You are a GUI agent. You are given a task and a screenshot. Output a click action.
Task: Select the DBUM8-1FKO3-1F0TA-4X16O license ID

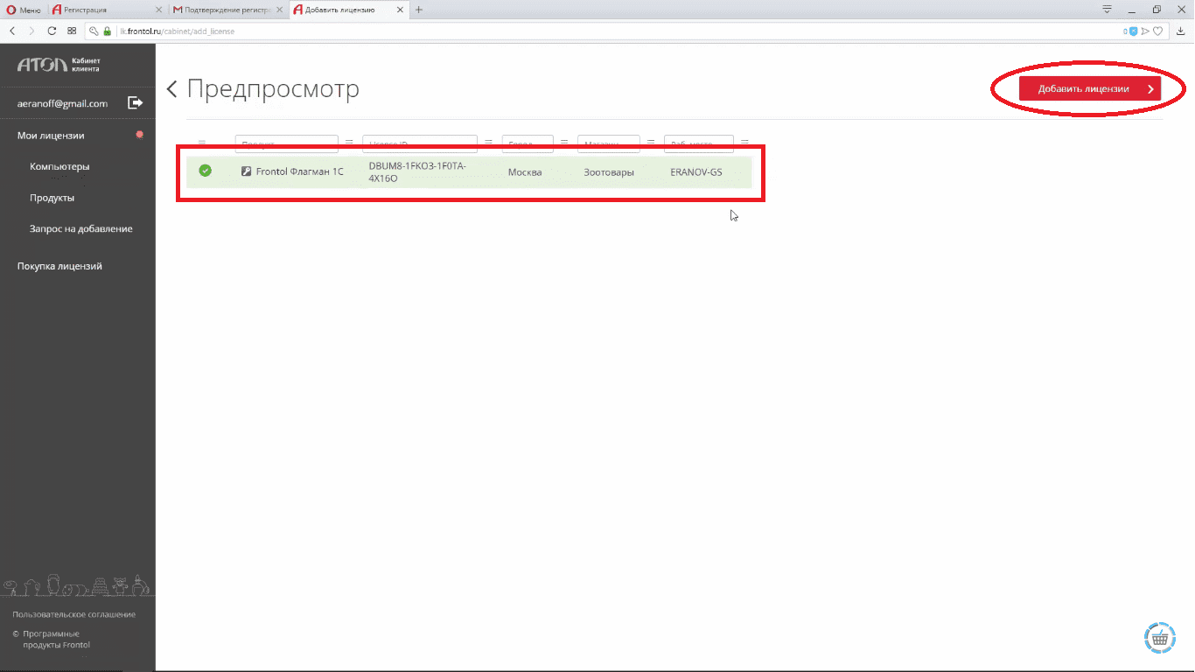(x=417, y=171)
